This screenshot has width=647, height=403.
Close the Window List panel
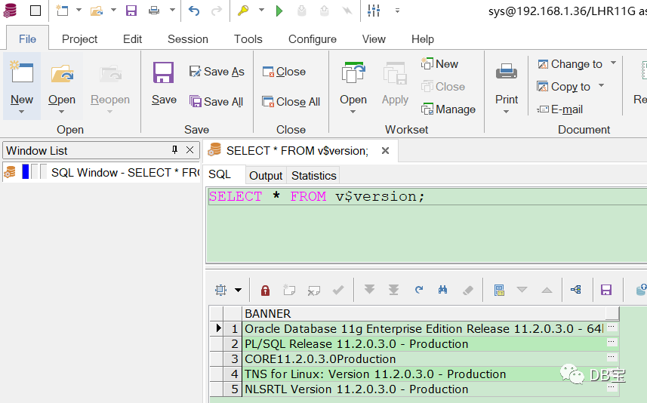pos(189,150)
